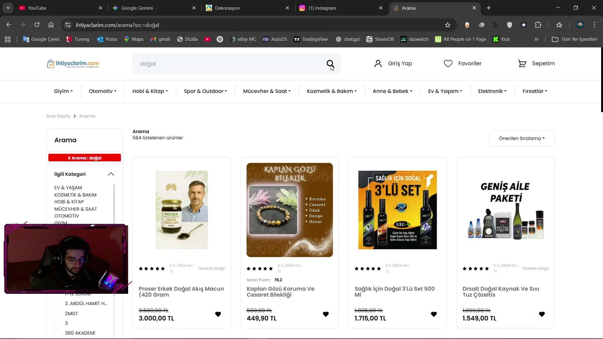Open the SteamDB bookmark
Viewport: 603px width, 339px height.
tap(380, 39)
